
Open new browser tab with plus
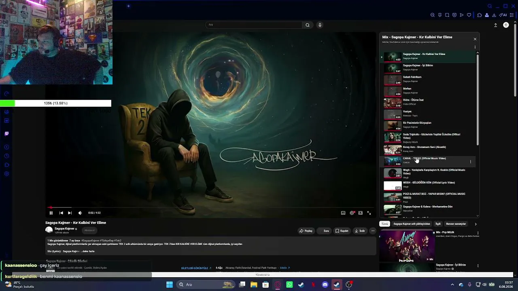128,6
